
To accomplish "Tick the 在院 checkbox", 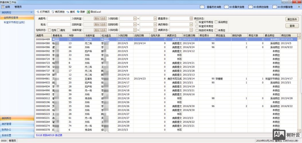I will coord(50,30).
